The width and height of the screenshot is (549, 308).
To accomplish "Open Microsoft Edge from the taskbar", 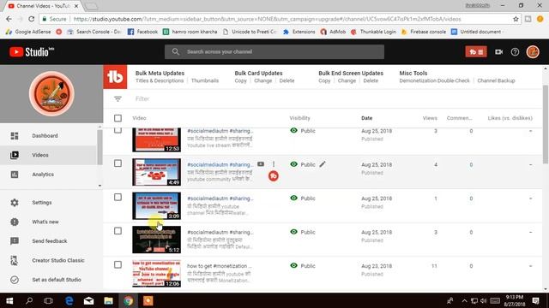I will click(69, 300).
